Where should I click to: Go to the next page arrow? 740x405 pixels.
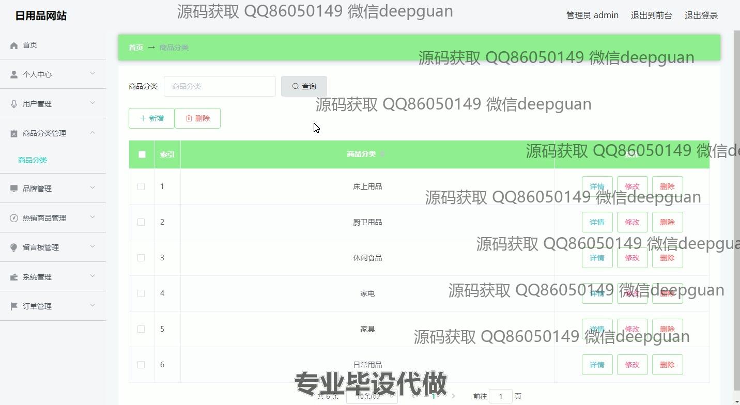tap(453, 396)
